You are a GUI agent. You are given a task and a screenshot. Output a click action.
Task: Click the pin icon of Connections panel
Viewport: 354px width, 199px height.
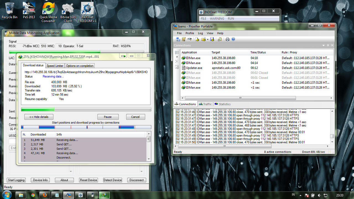(x=328, y=45)
